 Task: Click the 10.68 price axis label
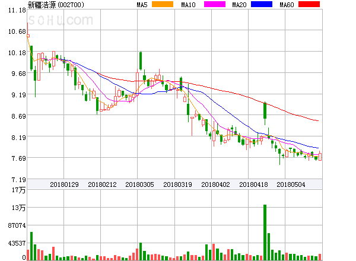tap(17, 31)
